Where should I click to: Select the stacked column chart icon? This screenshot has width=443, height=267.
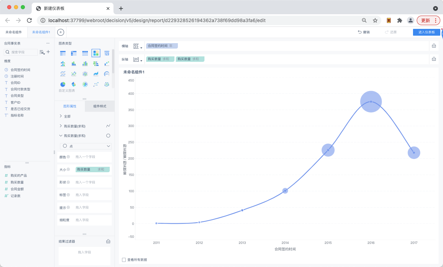[74, 64]
